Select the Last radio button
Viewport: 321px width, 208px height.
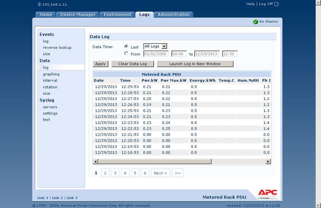[126, 47]
